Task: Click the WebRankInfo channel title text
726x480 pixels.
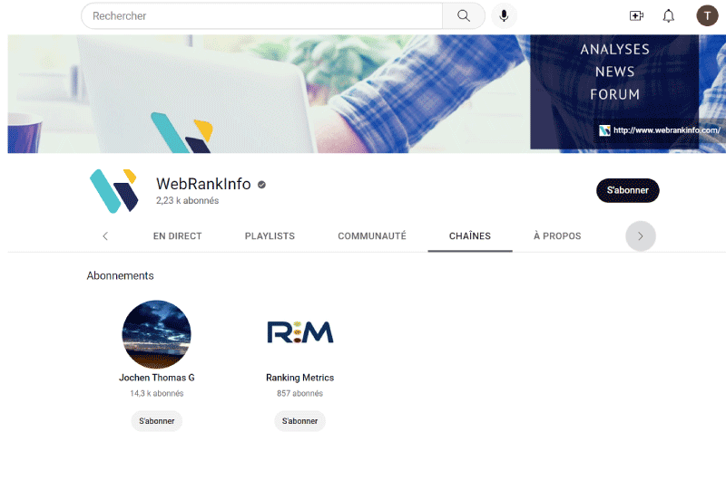Action: [x=203, y=184]
